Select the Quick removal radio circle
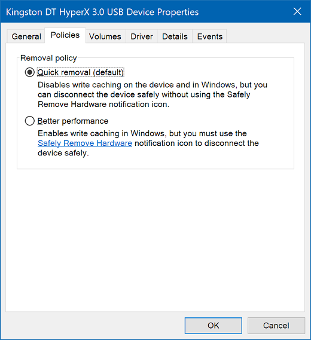Image resolution: width=311 pixels, height=340 pixels. (30, 72)
